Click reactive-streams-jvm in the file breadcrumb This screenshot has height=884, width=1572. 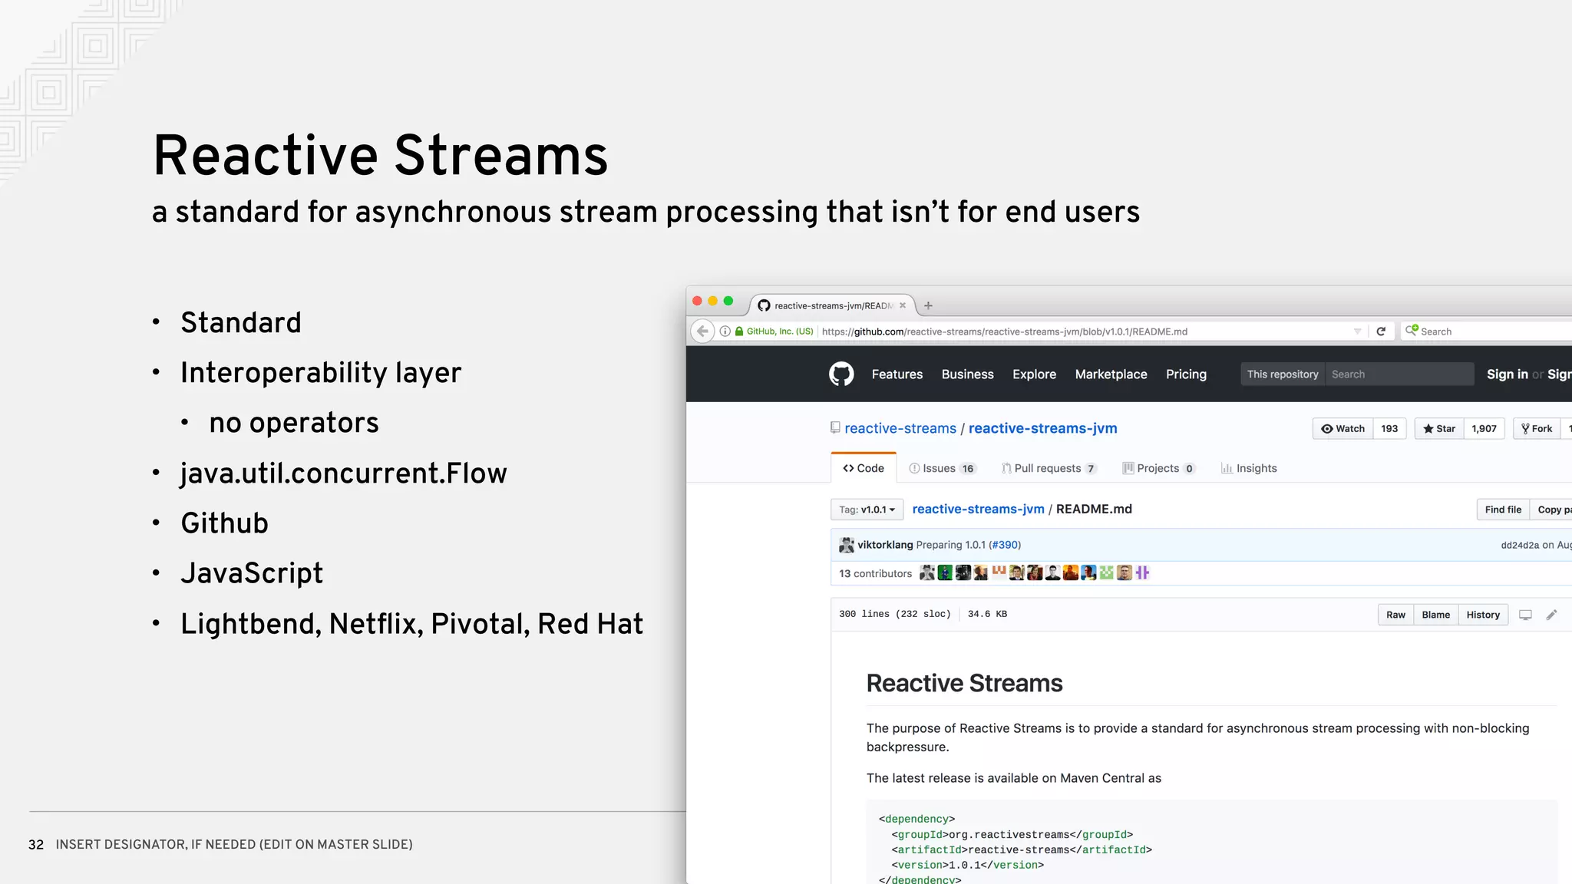click(978, 509)
